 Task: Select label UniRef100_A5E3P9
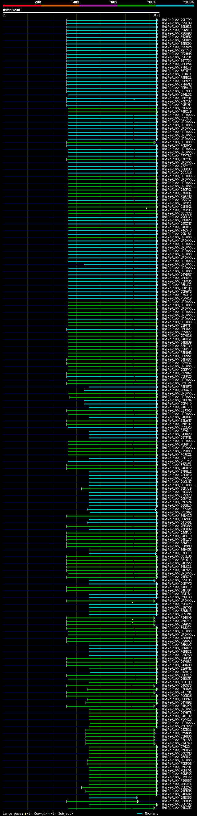pyautogui.click(x=176, y=726)
